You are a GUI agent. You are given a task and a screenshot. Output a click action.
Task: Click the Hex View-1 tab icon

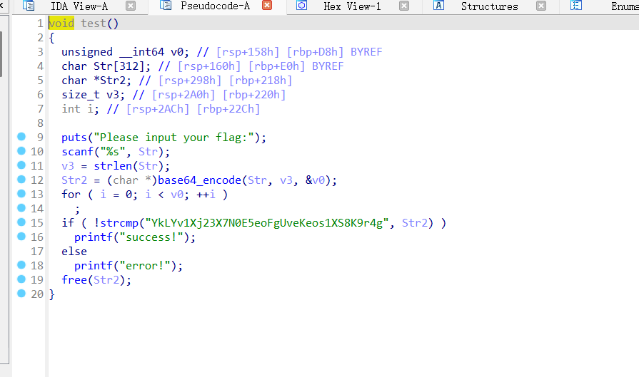click(x=301, y=5)
